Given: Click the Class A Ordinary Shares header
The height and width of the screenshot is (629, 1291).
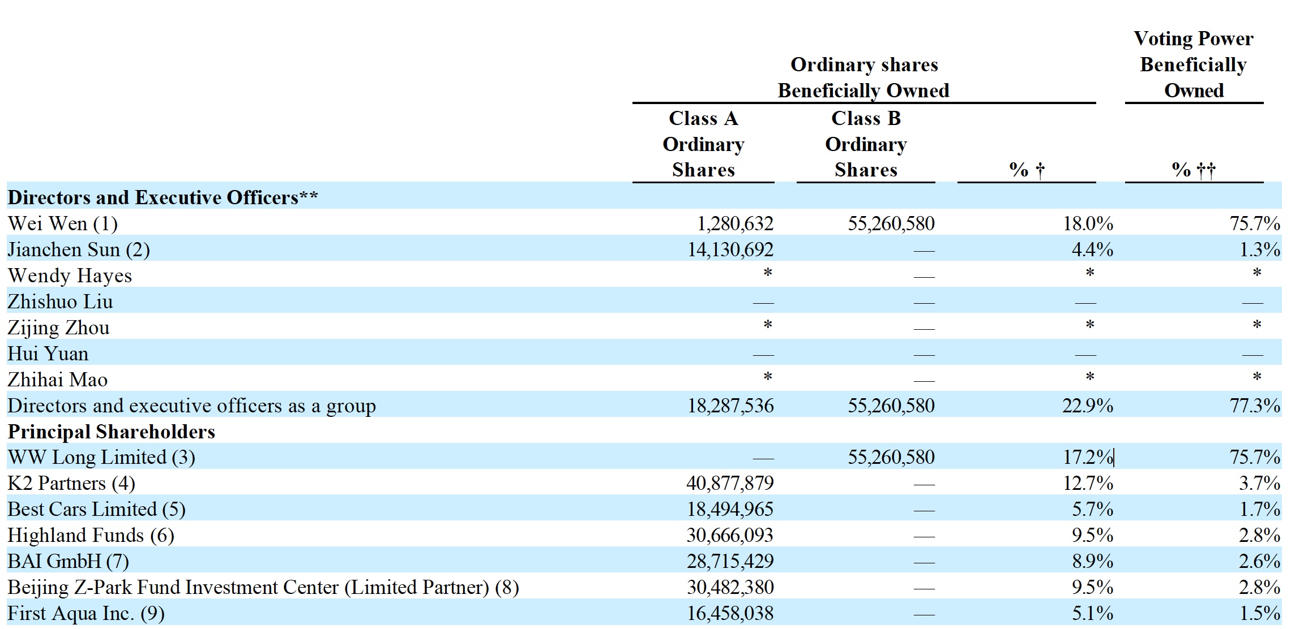Looking at the screenshot, I should point(703,144).
